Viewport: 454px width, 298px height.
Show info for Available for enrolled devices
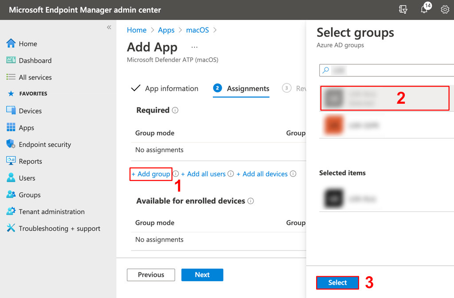point(251,201)
